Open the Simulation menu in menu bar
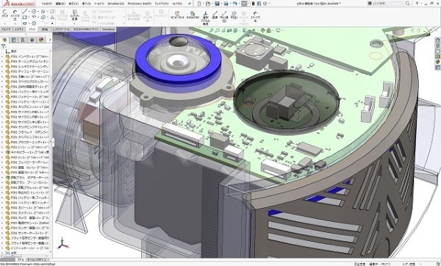Viewport: 441px width, 266px height. tap(115, 4)
